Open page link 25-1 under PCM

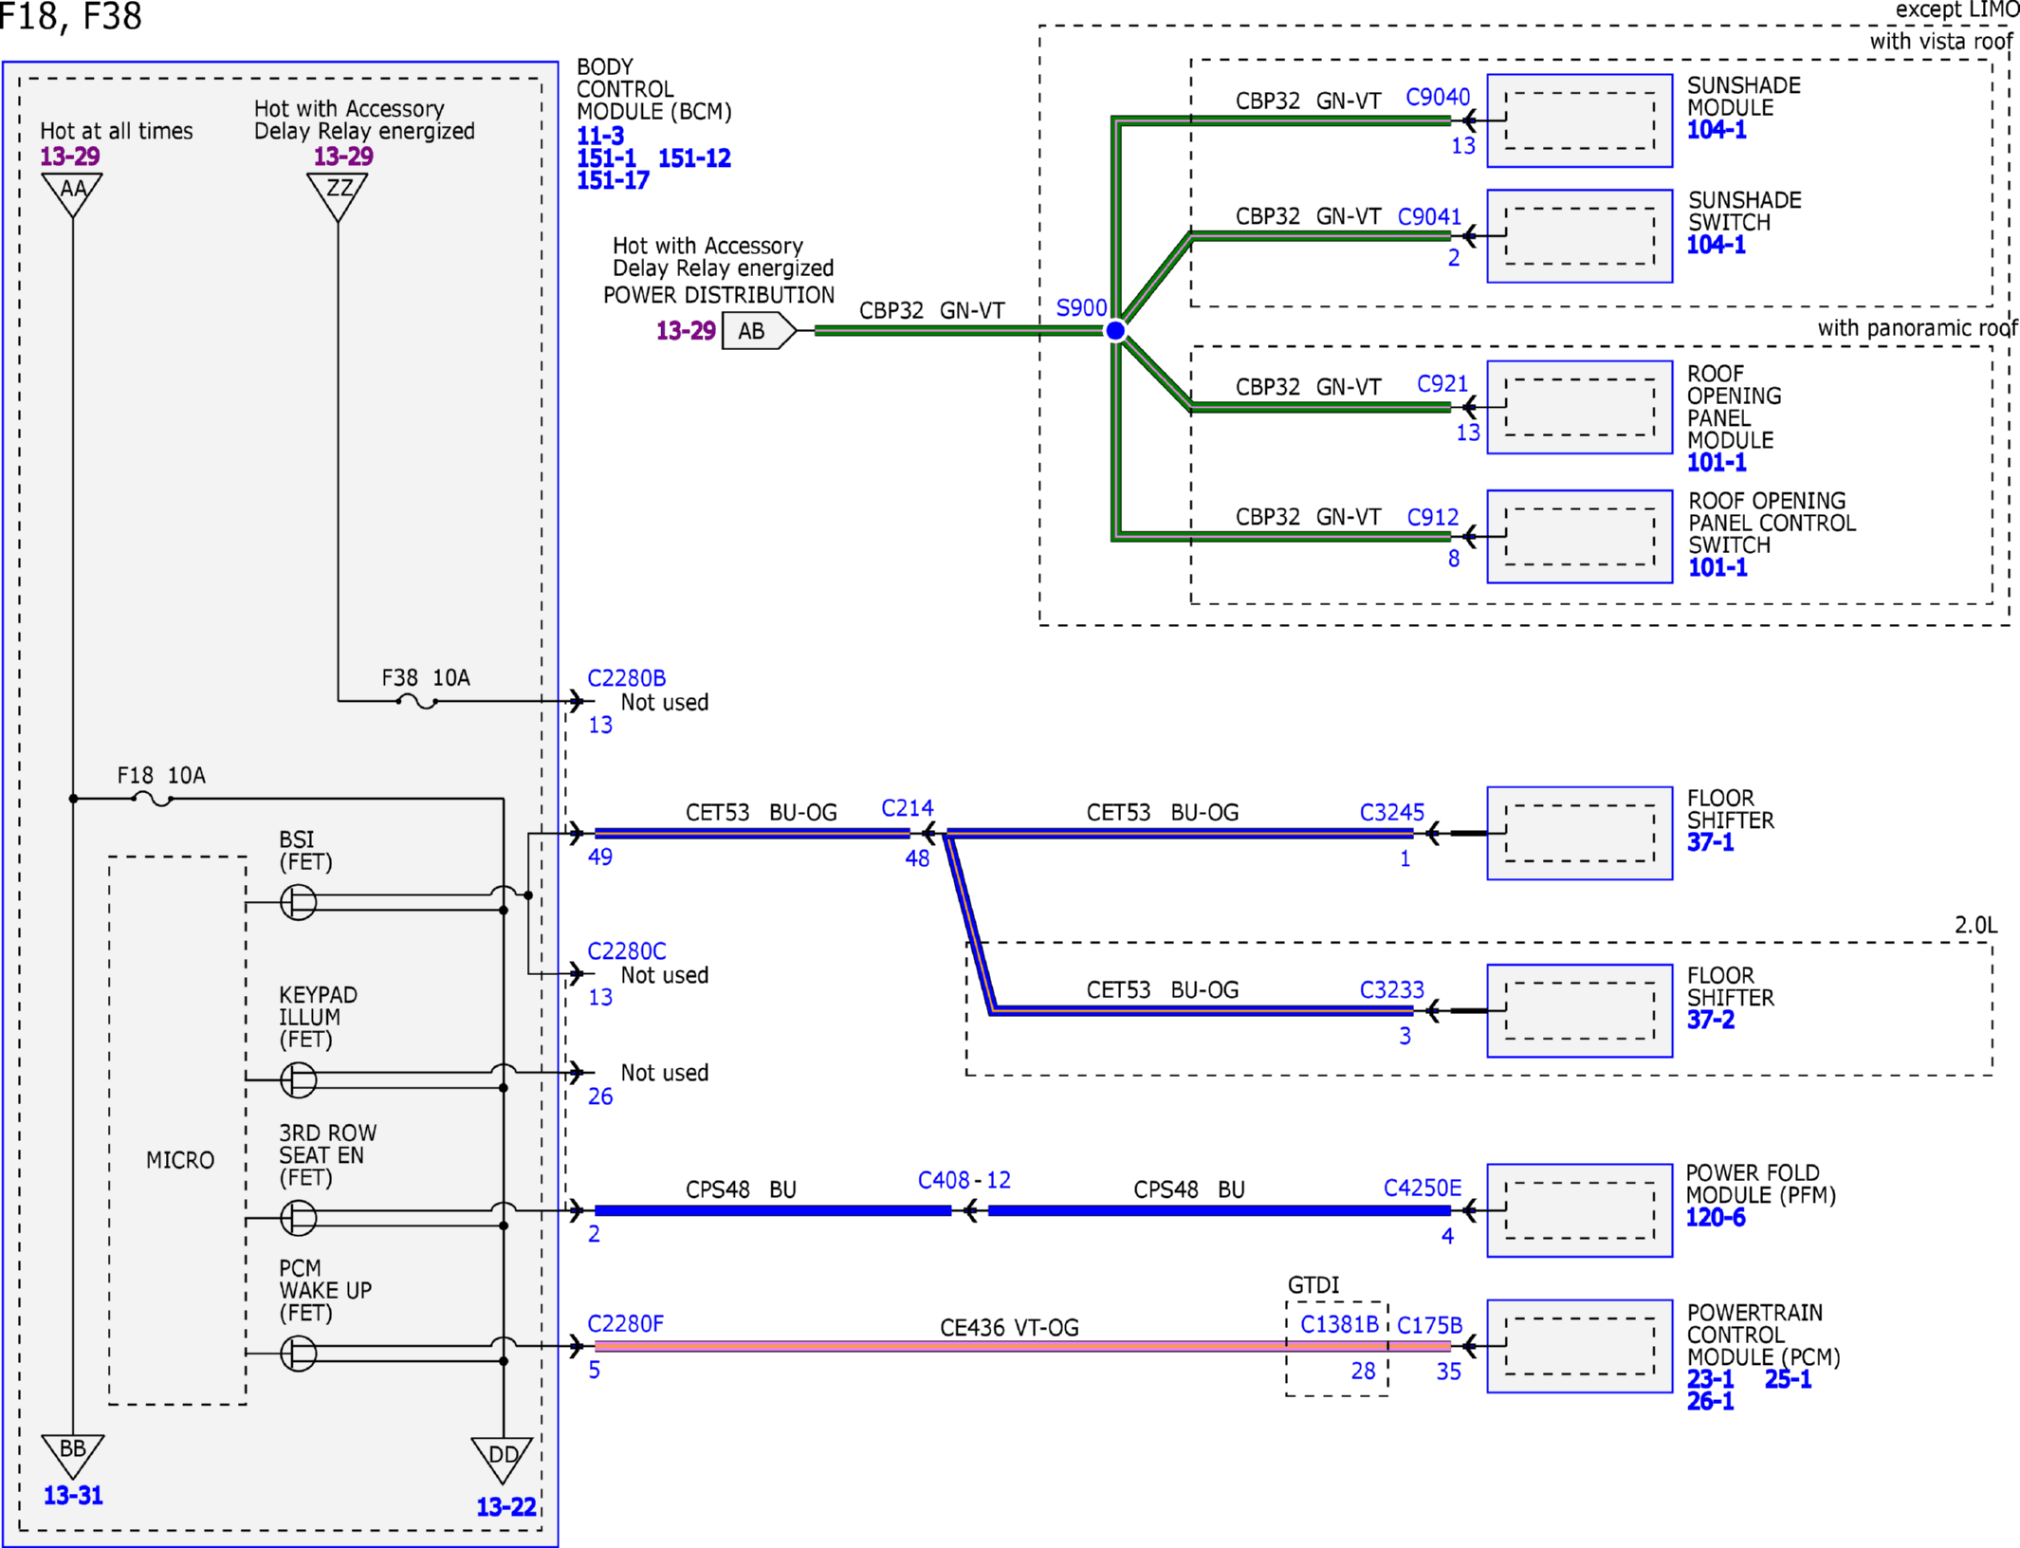[1788, 1379]
